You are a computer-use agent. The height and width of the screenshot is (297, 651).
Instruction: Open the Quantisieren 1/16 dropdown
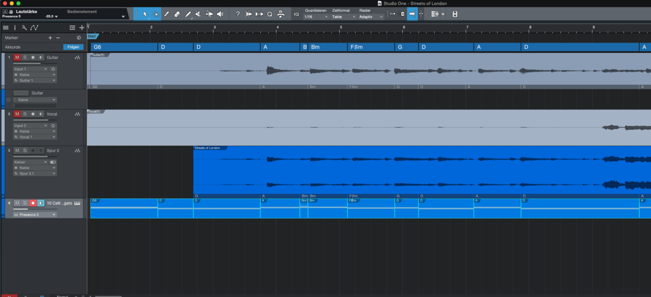click(315, 17)
